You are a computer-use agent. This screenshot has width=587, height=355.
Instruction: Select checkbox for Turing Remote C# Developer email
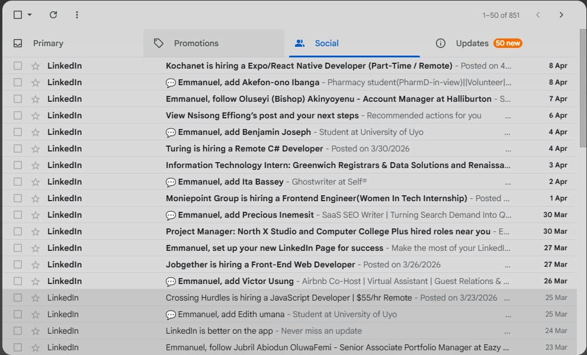tap(18, 149)
